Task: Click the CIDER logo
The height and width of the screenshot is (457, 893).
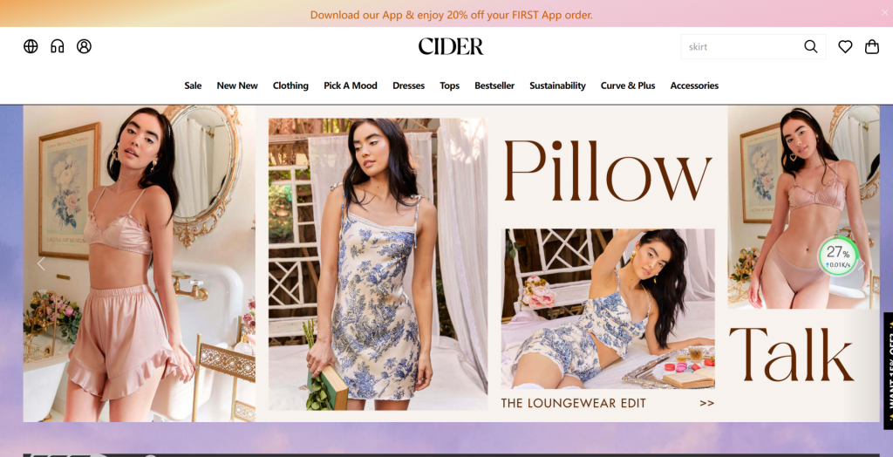Action: coord(451,47)
